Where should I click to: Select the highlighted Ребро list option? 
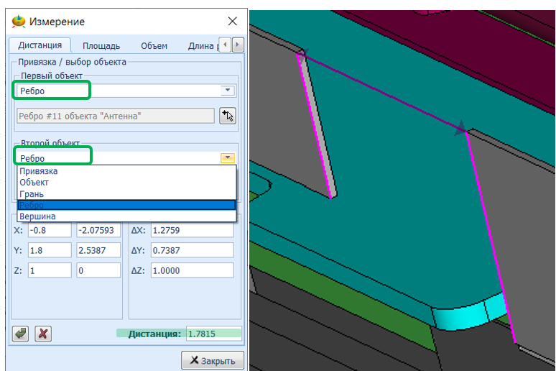[33, 206]
